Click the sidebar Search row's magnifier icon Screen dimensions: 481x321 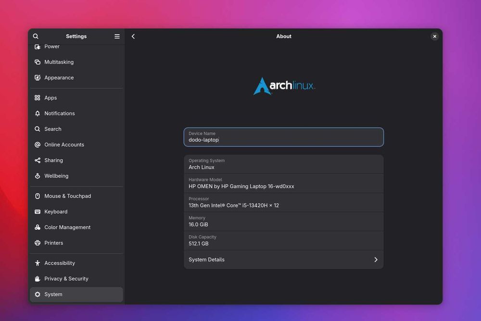click(38, 129)
